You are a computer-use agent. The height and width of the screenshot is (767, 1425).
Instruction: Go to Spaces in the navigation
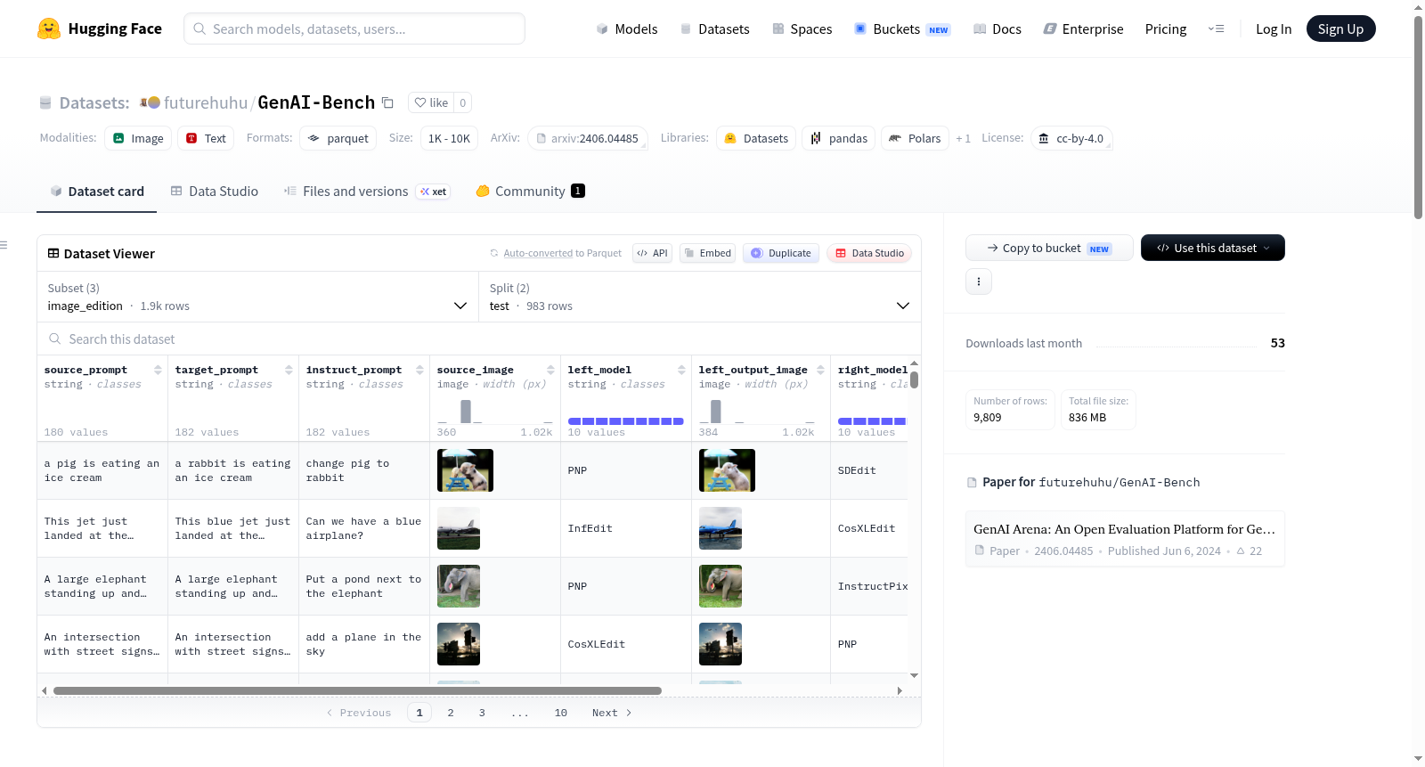[802, 29]
